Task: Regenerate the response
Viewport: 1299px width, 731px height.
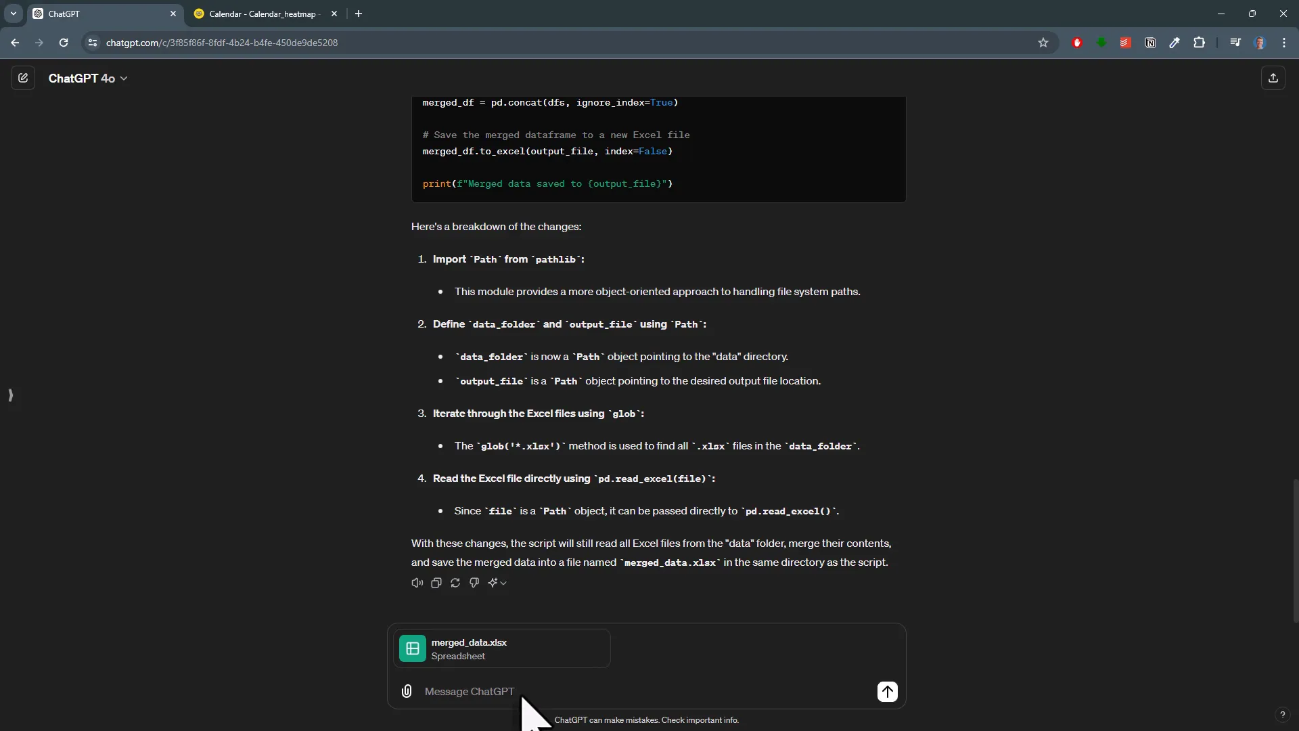Action: click(x=455, y=583)
